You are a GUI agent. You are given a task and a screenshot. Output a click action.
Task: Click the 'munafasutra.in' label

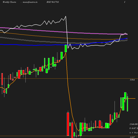point(30,2)
